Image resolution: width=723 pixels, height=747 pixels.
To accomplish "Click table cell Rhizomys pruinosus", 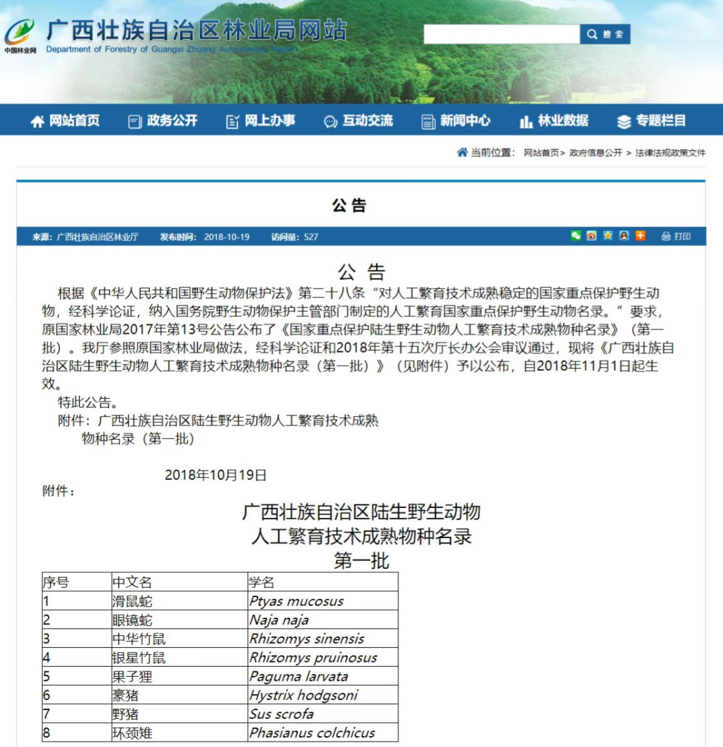I will pos(323,657).
